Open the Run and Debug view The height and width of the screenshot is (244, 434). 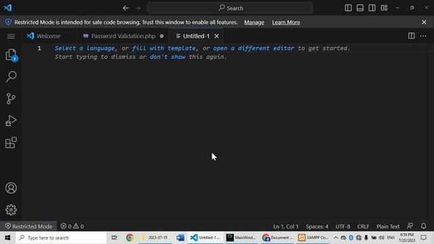(11, 121)
